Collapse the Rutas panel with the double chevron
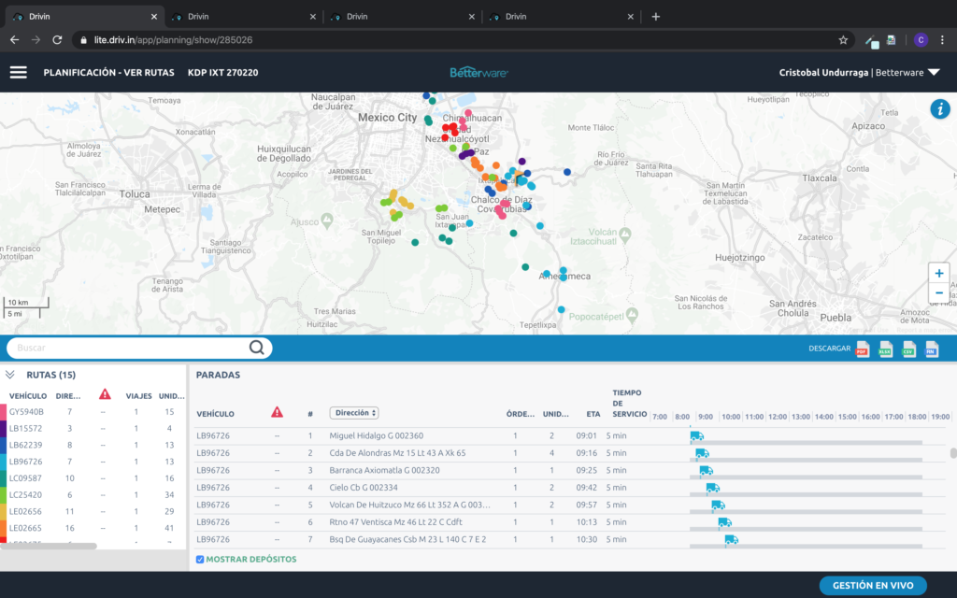The width and height of the screenshot is (957, 598). (x=10, y=375)
